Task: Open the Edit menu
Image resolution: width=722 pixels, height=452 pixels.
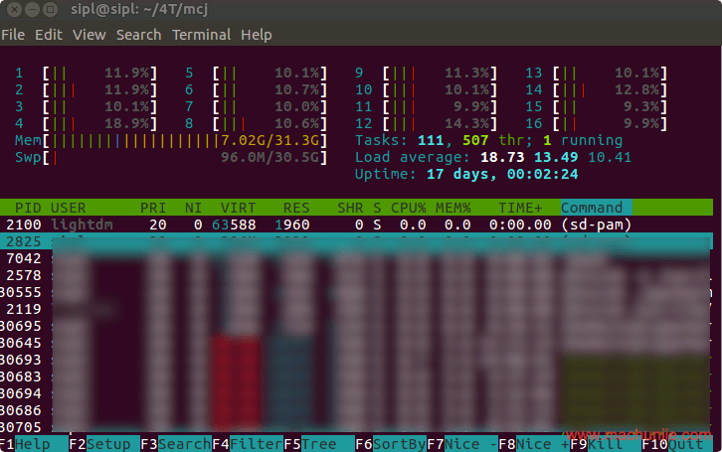Action: point(49,35)
